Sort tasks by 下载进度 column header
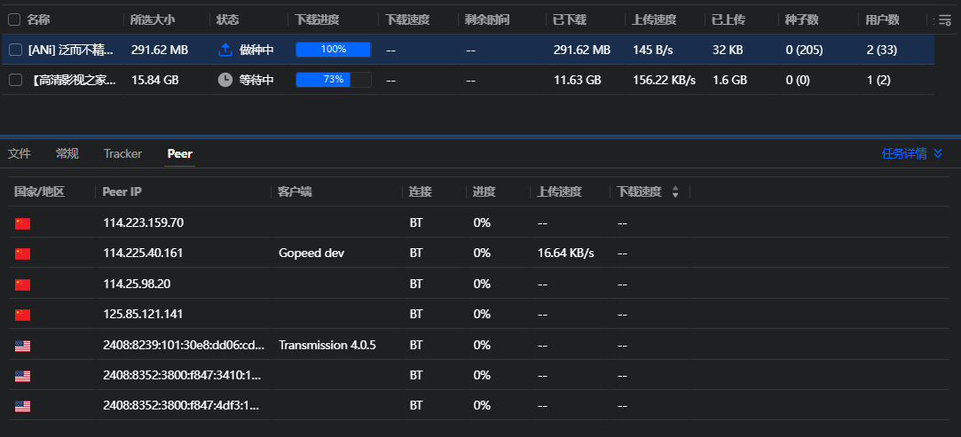The height and width of the screenshot is (437, 961). pyautogui.click(x=317, y=20)
